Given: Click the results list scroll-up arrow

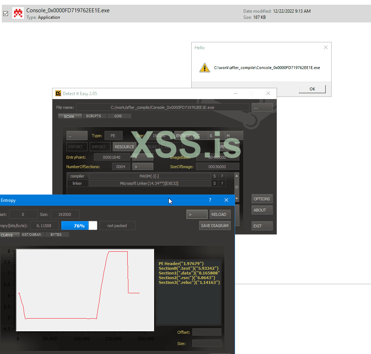Looking at the screenshot, I should click(236, 176).
